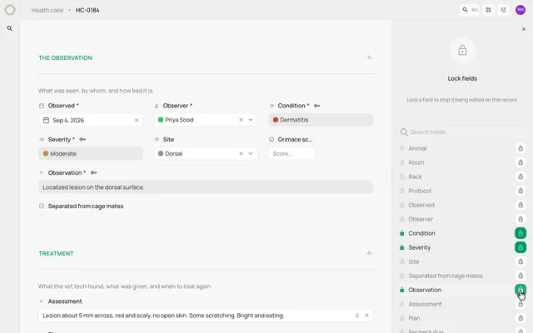Click the calendar icon in Observed date field
The height and width of the screenshot is (333, 533).
click(x=47, y=120)
